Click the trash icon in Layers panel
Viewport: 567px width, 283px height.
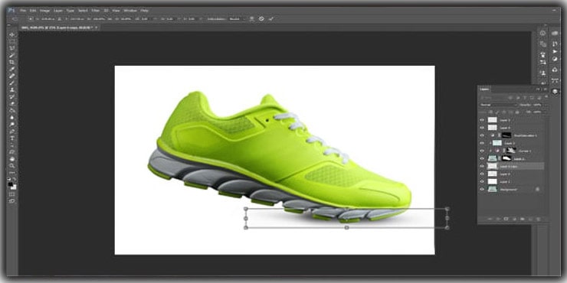538,219
